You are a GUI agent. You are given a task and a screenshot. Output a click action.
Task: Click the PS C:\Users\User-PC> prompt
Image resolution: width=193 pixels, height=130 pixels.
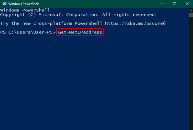coord(28,32)
